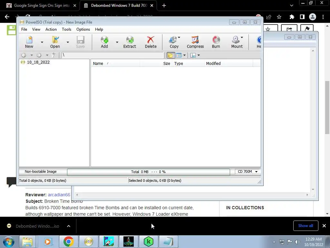This screenshot has width=330, height=248.
Task: Close the Chrome downloads bar
Action: 324,226
